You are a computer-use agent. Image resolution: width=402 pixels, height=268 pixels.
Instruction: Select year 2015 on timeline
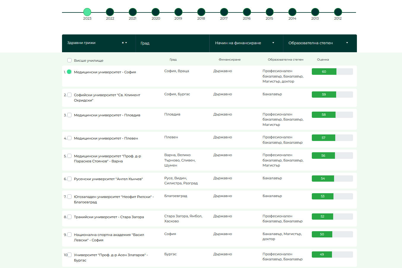(x=269, y=12)
